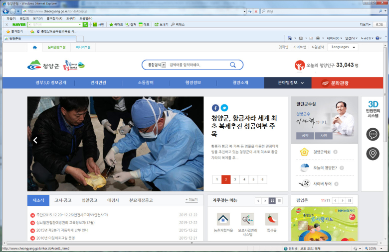Show next 팝업존 banner
Screen dimensions: 389x252
[x=342, y=201]
